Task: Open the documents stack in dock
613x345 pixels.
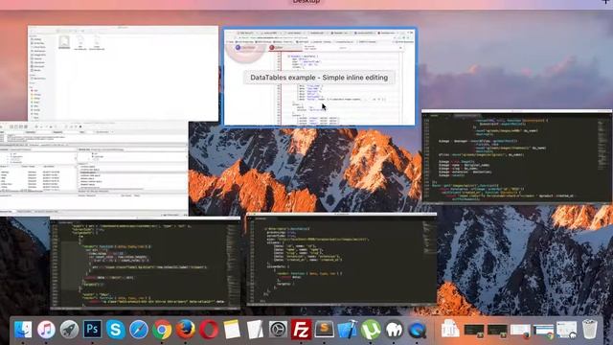Action: (x=450, y=330)
